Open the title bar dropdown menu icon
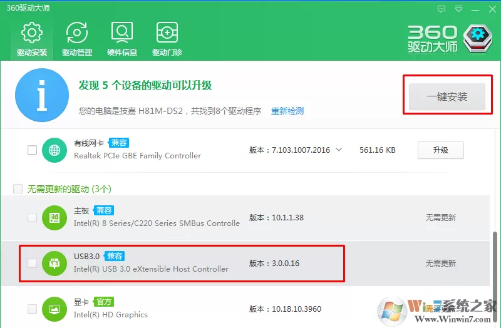501x328 pixels. click(458, 9)
